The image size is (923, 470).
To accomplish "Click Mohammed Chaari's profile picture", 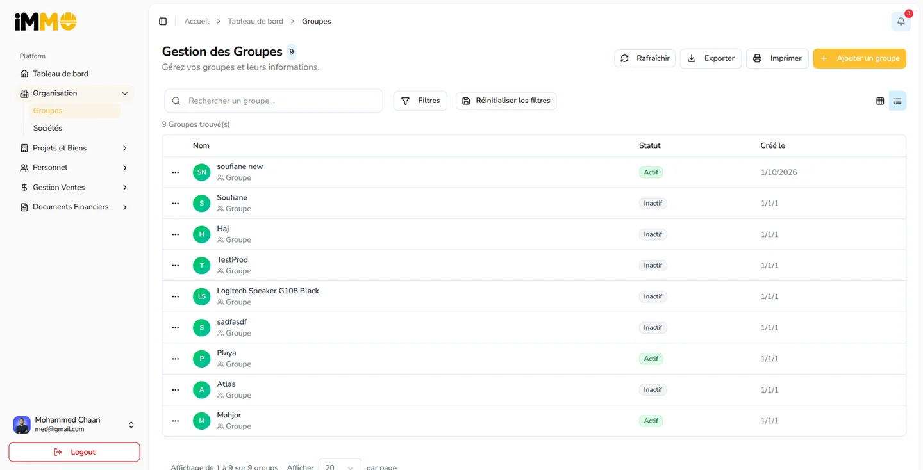I will tap(22, 425).
